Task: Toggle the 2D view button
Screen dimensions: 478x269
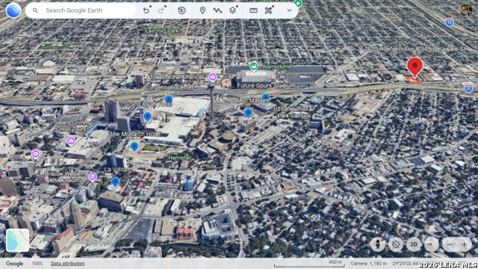Action: (x=414, y=244)
